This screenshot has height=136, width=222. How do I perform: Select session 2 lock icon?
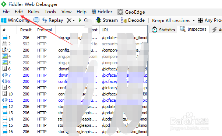click(5, 44)
